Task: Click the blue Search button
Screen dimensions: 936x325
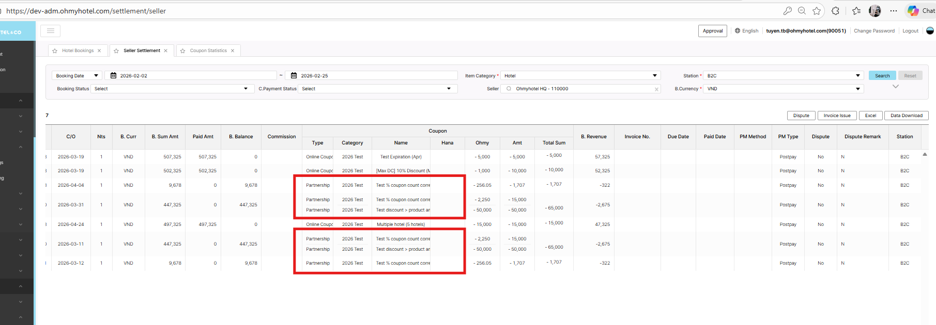Action: click(882, 76)
